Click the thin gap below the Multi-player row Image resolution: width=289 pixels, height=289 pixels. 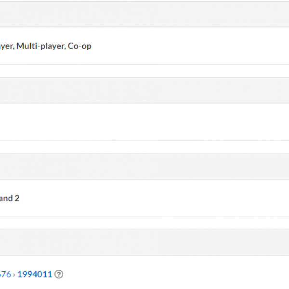point(144,71)
